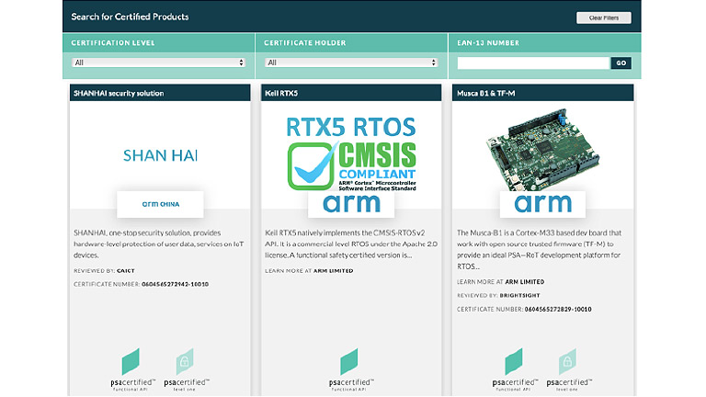Click the Musca-B1 Cortex-M33 dev board description

tap(539, 249)
